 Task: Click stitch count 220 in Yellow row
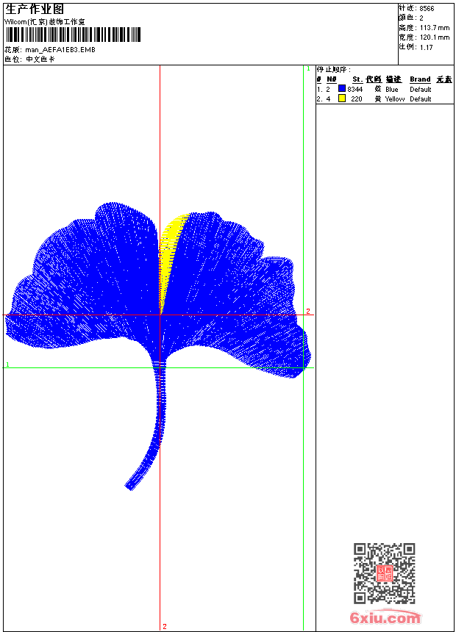pyautogui.click(x=357, y=99)
